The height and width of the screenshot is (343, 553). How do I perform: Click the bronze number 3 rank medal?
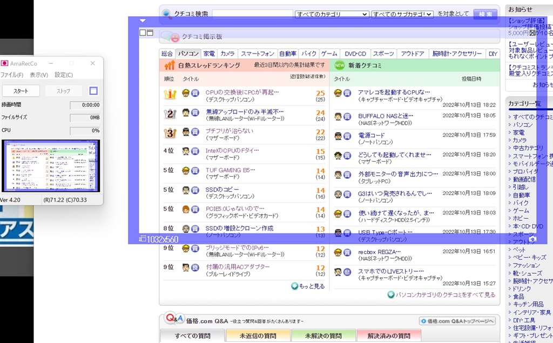(x=170, y=133)
